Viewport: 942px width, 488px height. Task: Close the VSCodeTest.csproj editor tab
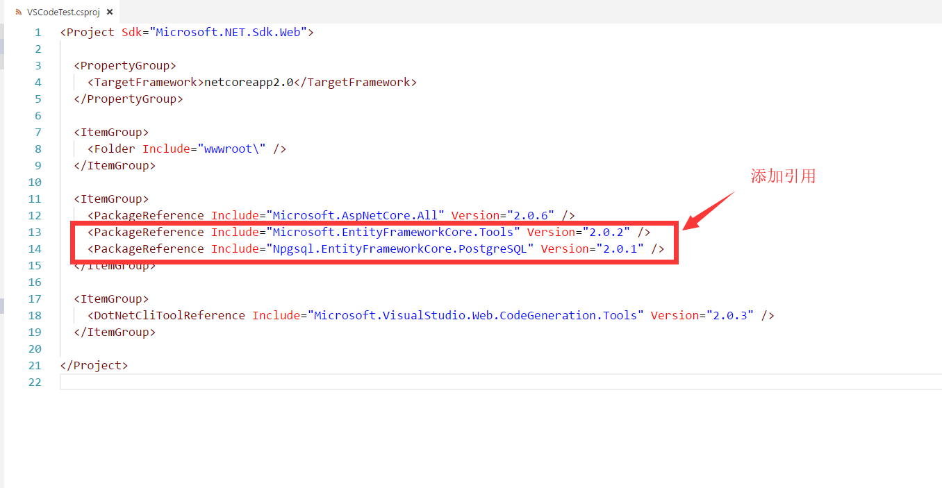(110, 12)
